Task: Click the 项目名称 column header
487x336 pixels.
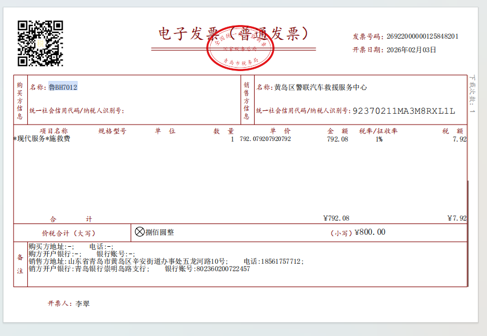Action: click(54, 131)
